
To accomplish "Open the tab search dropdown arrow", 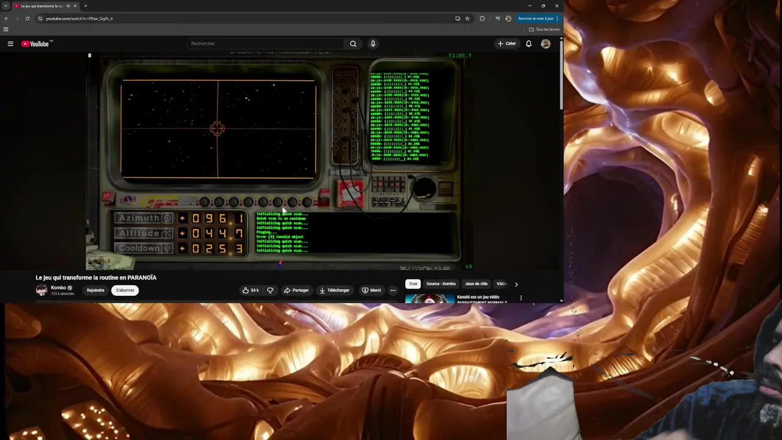I will tap(5, 5).
